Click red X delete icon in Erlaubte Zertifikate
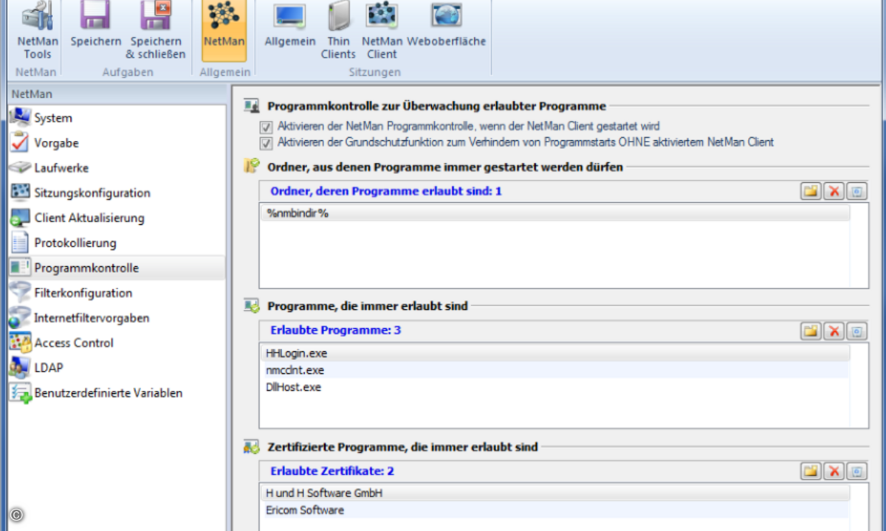 [834, 471]
